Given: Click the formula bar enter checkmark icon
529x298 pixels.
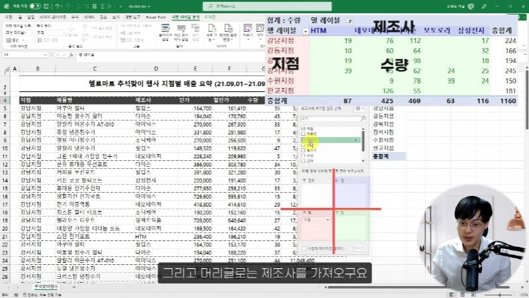Looking at the screenshot, I should (64, 54).
